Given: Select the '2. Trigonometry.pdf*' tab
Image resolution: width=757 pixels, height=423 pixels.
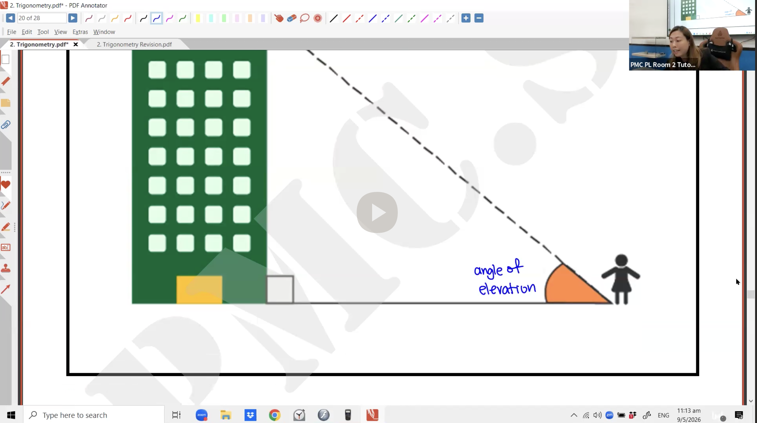Looking at the screenshot, I should (x=39, y=44).
